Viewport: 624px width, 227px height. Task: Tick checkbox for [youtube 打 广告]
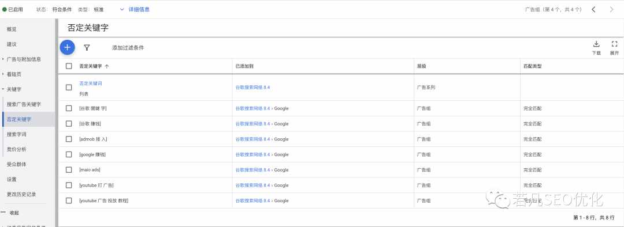[69, 186]
